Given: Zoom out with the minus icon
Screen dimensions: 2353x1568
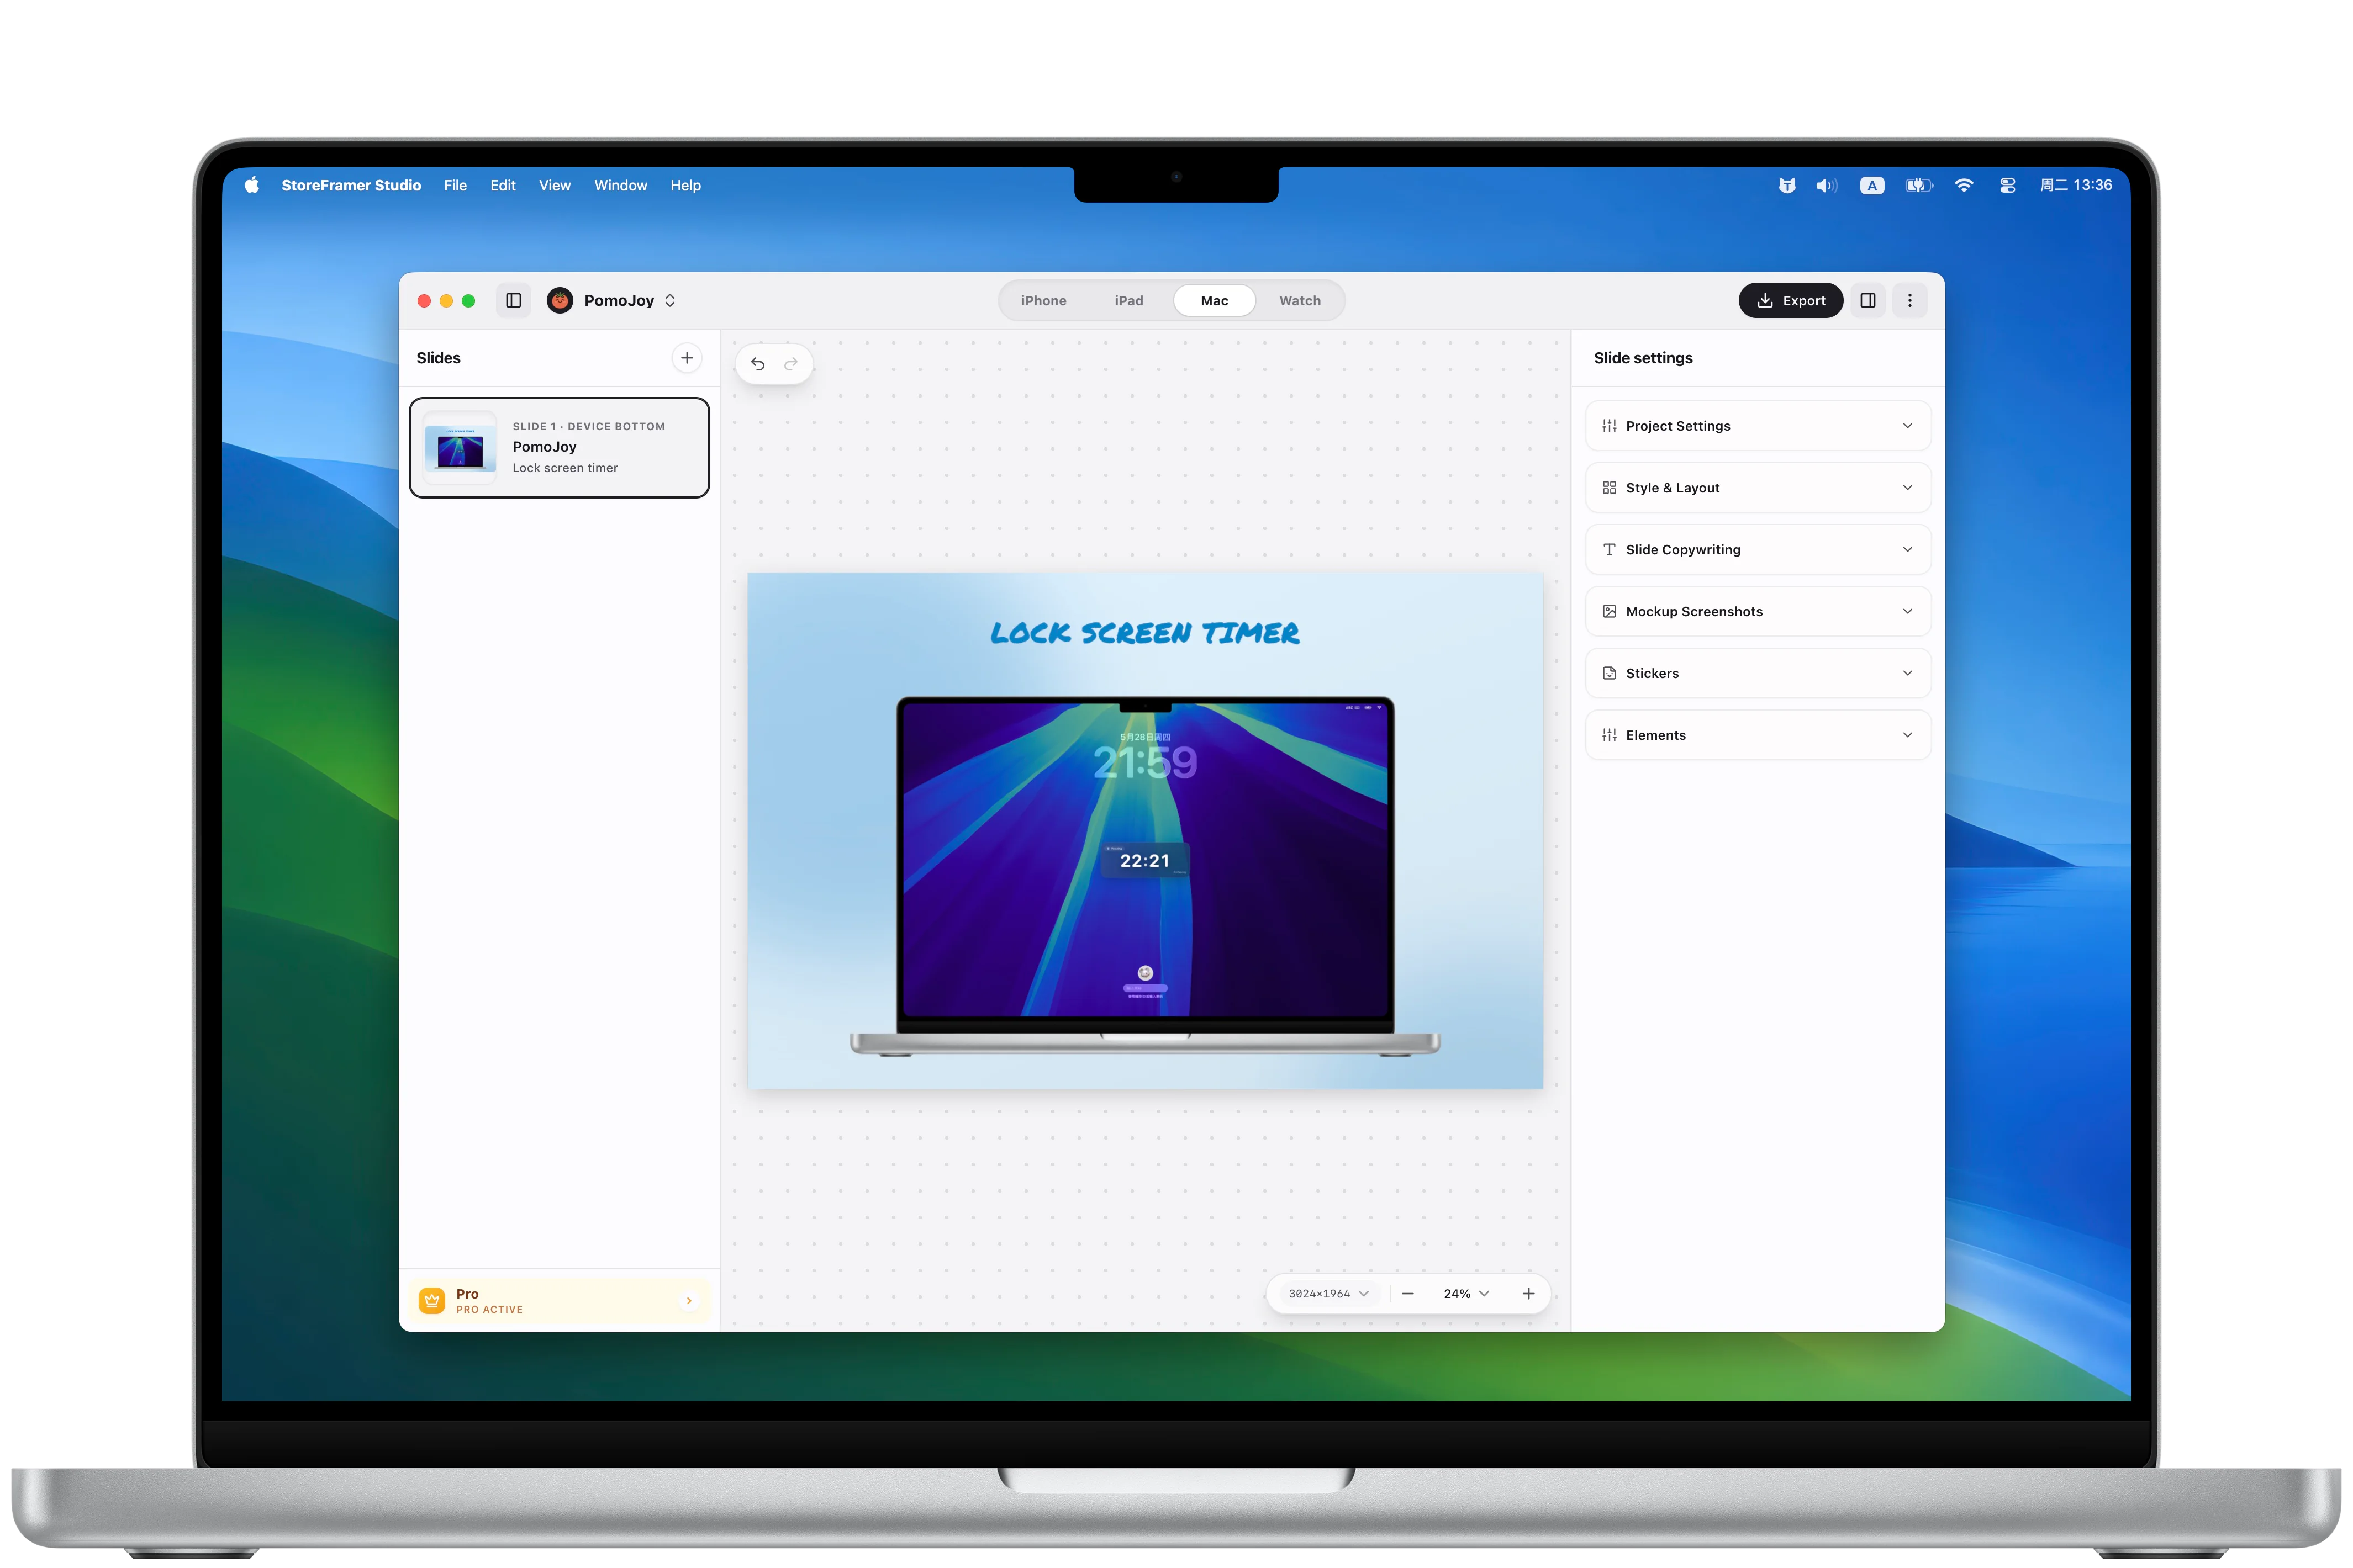Looking at the screenshot, I should pyautogui.click(x=1407, y=1293).
